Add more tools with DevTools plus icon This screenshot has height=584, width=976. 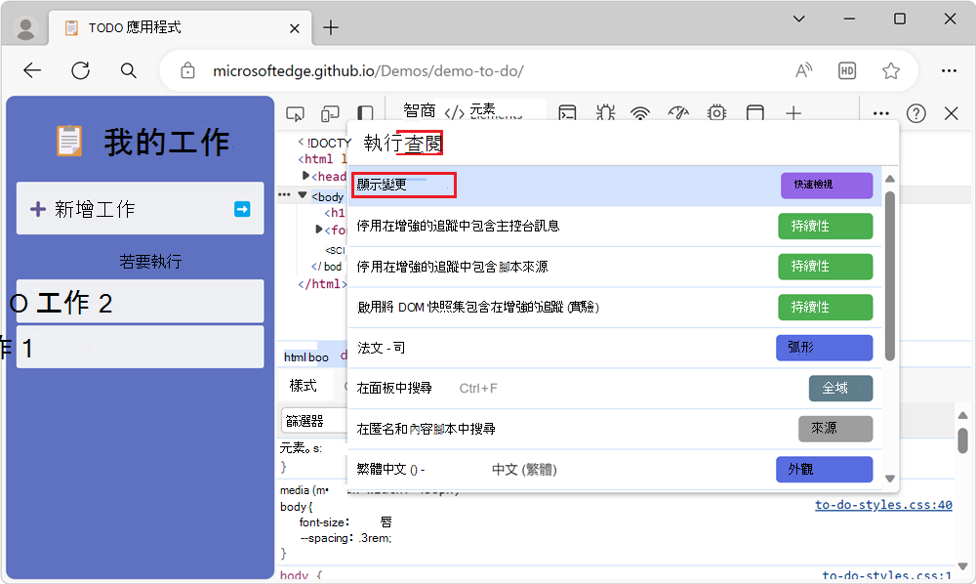point(793,113)
